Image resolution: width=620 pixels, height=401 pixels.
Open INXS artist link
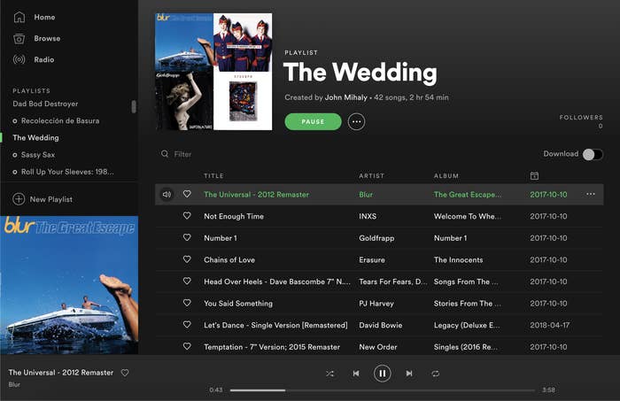368,216
